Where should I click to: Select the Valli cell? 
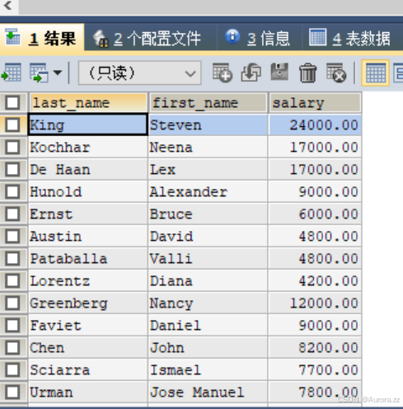208,259
